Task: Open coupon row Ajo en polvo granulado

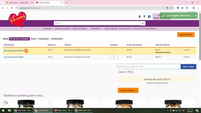Action: coord(14,51)
